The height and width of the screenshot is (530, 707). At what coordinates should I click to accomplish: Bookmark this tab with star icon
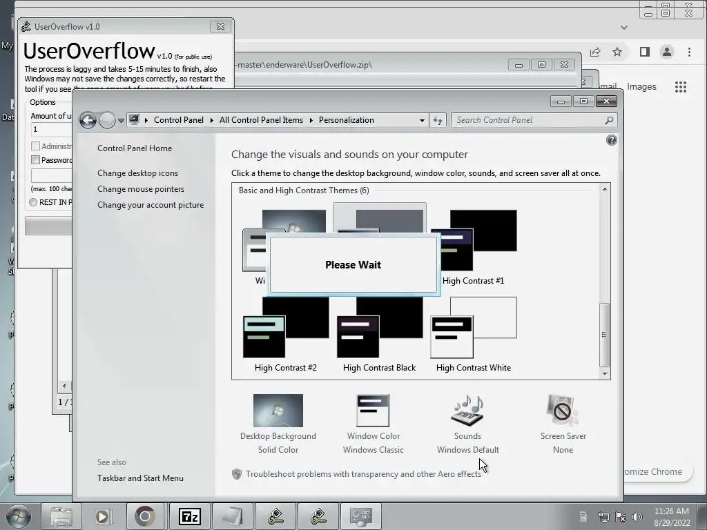(617, 52)
